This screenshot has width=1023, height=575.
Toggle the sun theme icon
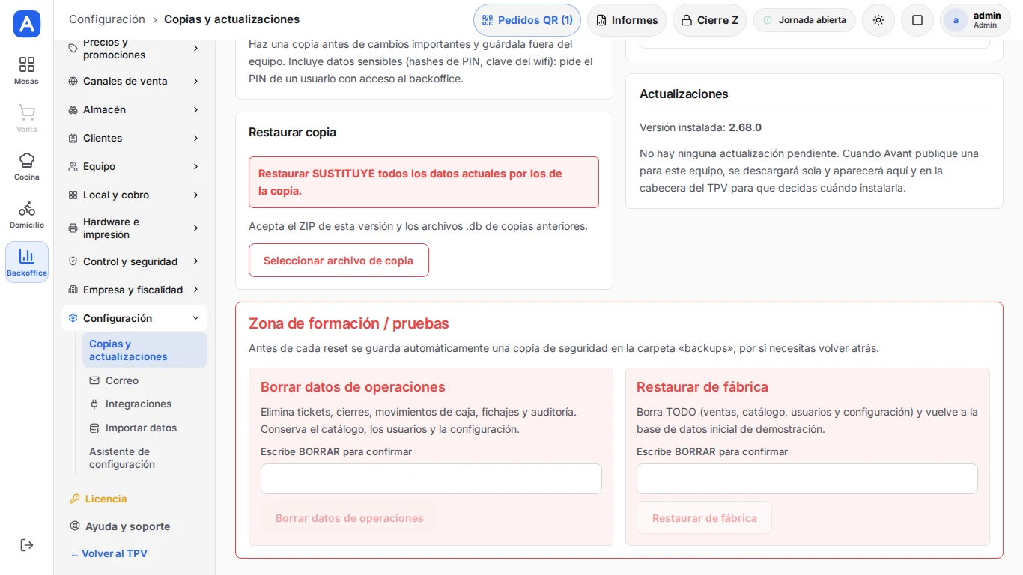pos(878,20)
